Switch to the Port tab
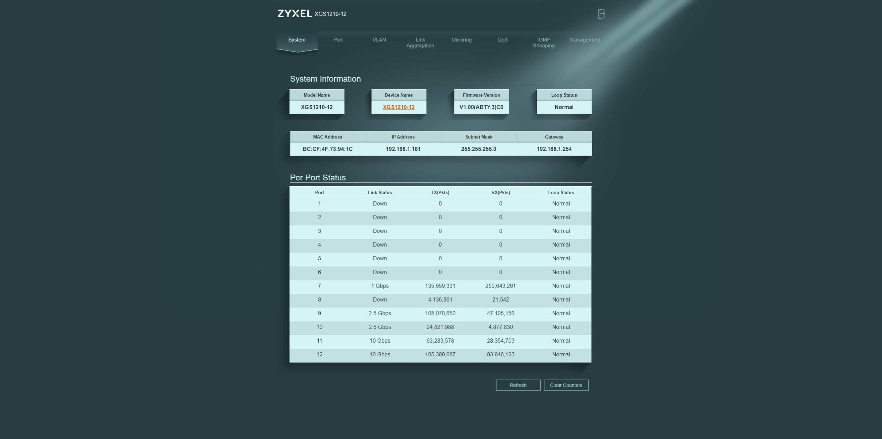Screen dimensions: 882x439 click(338, 40)
